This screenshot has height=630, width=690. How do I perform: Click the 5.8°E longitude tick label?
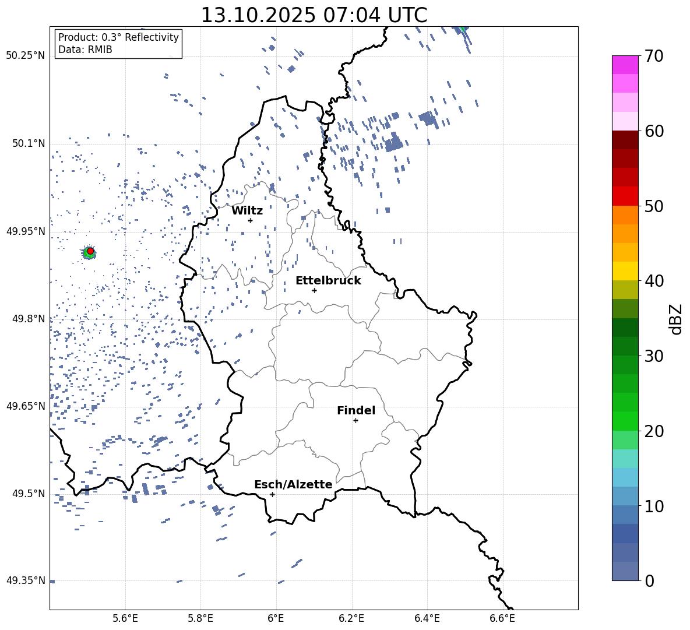(200, 618)
